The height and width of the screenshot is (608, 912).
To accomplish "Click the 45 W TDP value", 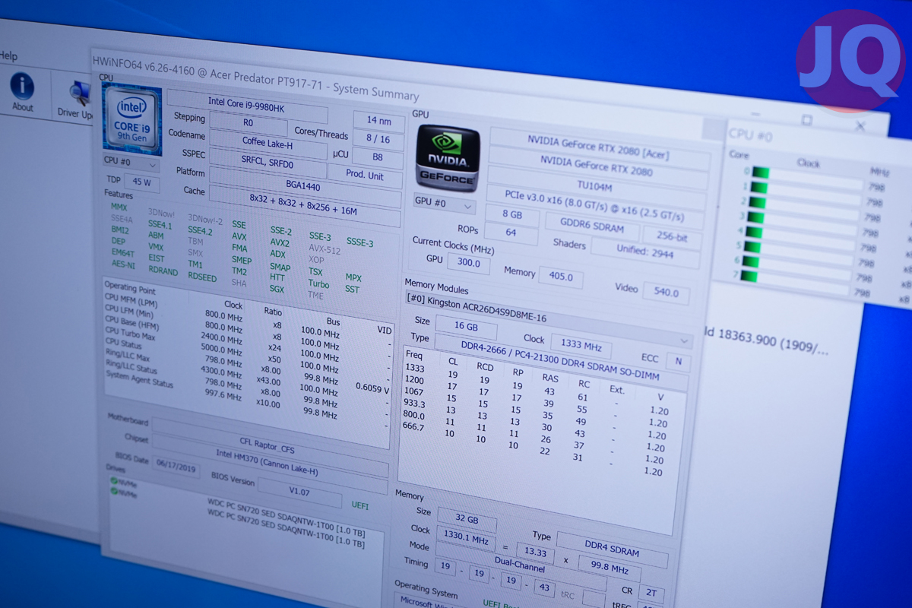I will coord(141,182).
